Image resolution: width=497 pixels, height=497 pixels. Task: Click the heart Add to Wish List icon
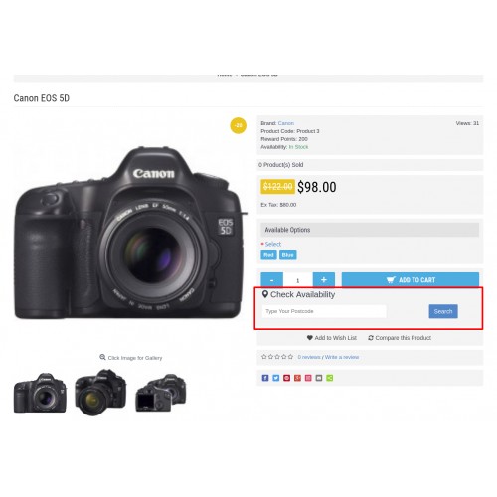pos(310,338)
